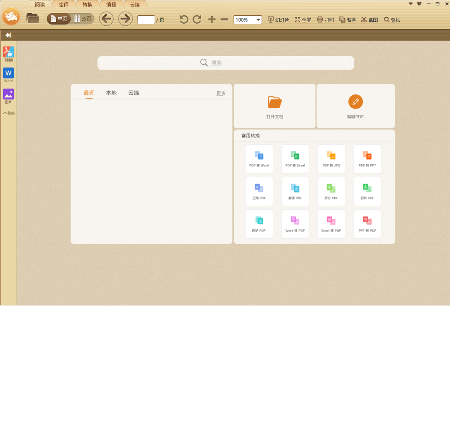450x434 pixels.
Task: Click the 更多 link
Action: click(x=221, y=93)
